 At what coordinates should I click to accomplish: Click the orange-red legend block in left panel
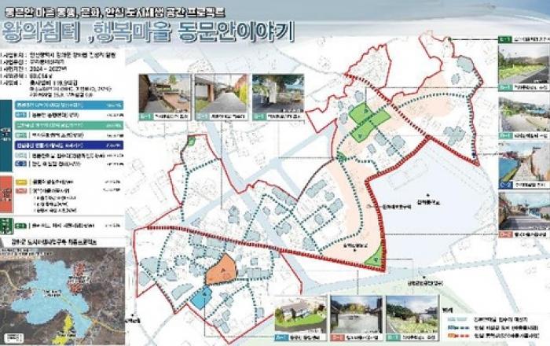tap(6, 189)
